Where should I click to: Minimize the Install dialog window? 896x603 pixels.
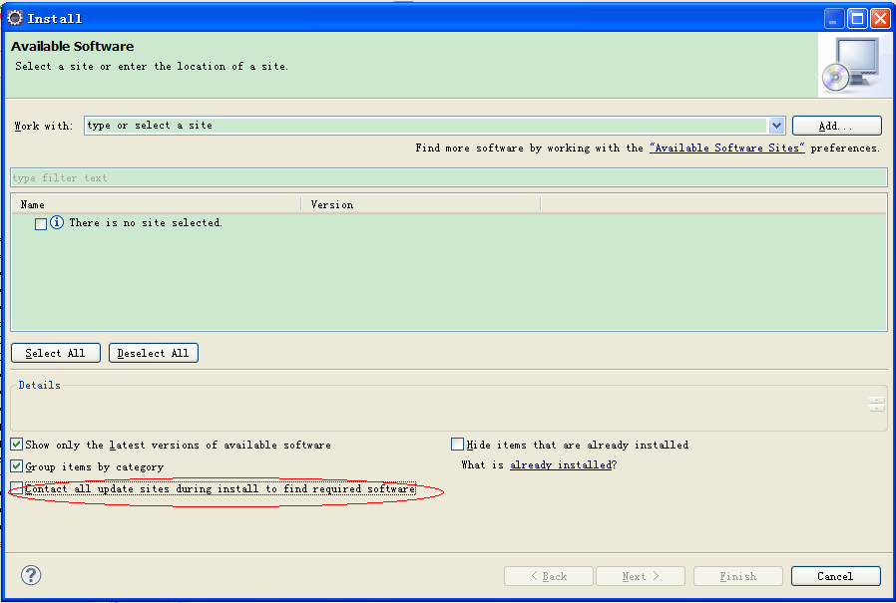(834, 18)
